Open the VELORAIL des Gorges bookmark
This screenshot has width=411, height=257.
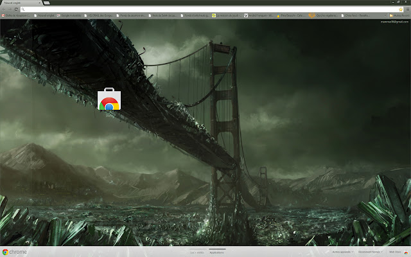click(x=98, y=15)
